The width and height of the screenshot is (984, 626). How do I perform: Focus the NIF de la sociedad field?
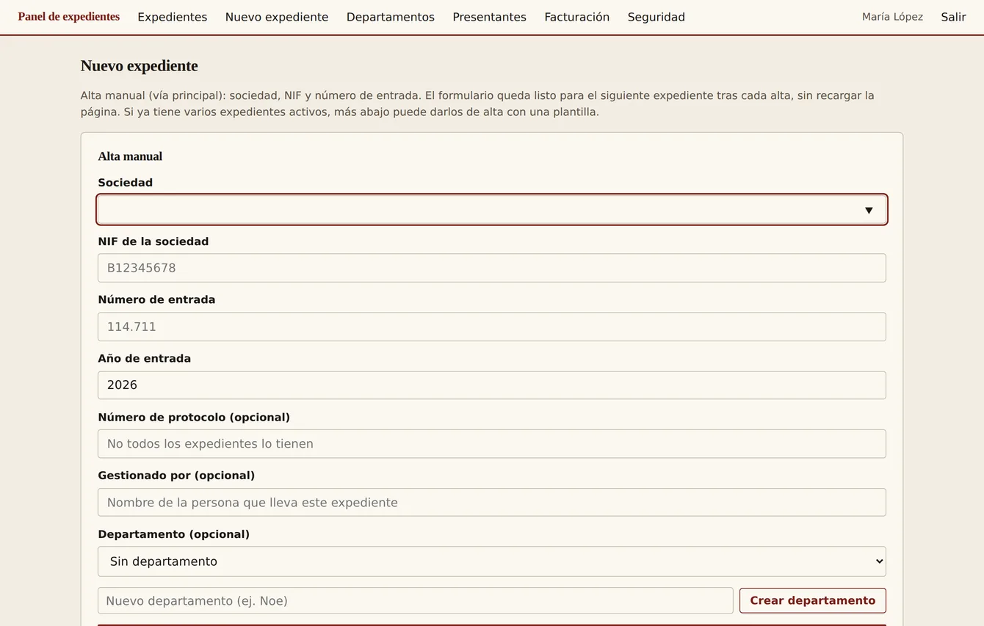(x=491, y=268)
